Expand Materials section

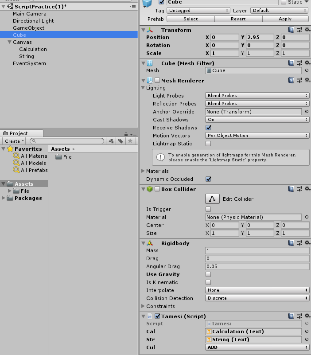coord(143,171)
